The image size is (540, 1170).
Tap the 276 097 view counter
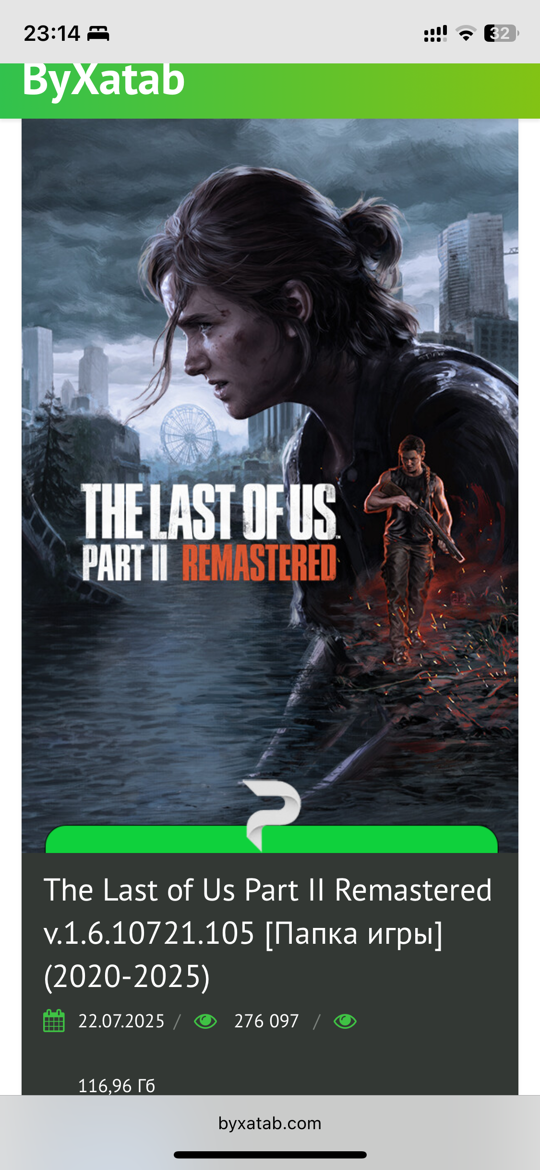click(x=266, y=1021)
